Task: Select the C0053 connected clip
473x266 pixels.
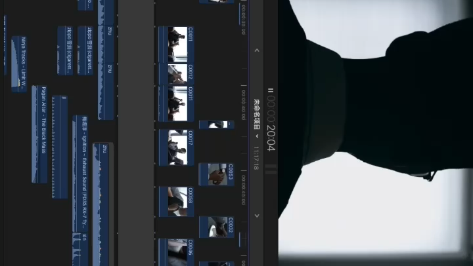Action: coord(217,174)
